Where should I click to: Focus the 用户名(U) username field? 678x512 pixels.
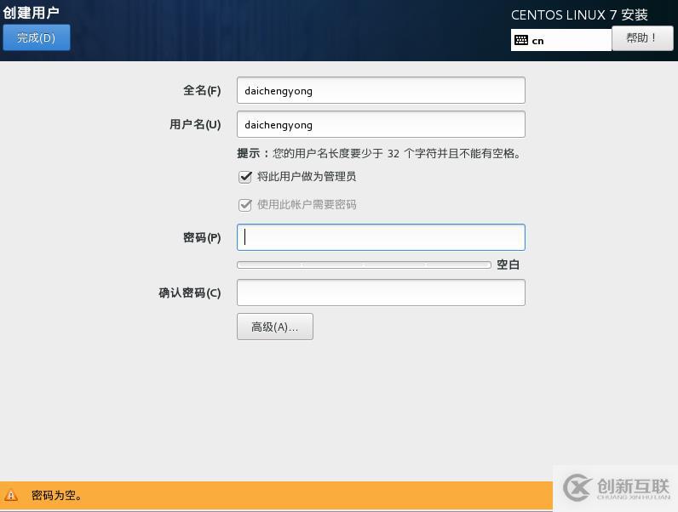coord(381,124)
